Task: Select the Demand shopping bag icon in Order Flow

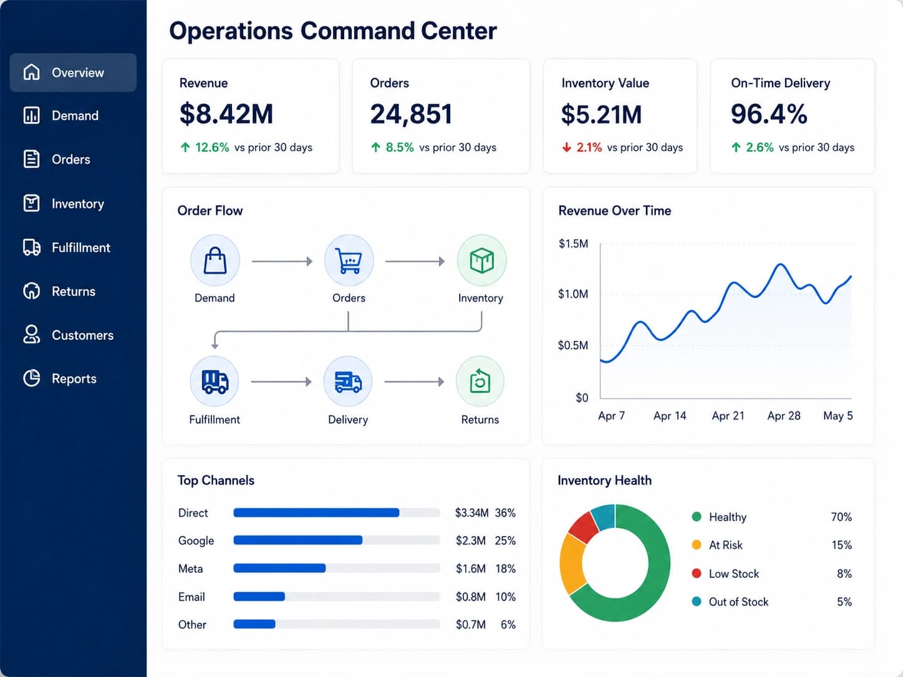Action: tap(215, 261)
